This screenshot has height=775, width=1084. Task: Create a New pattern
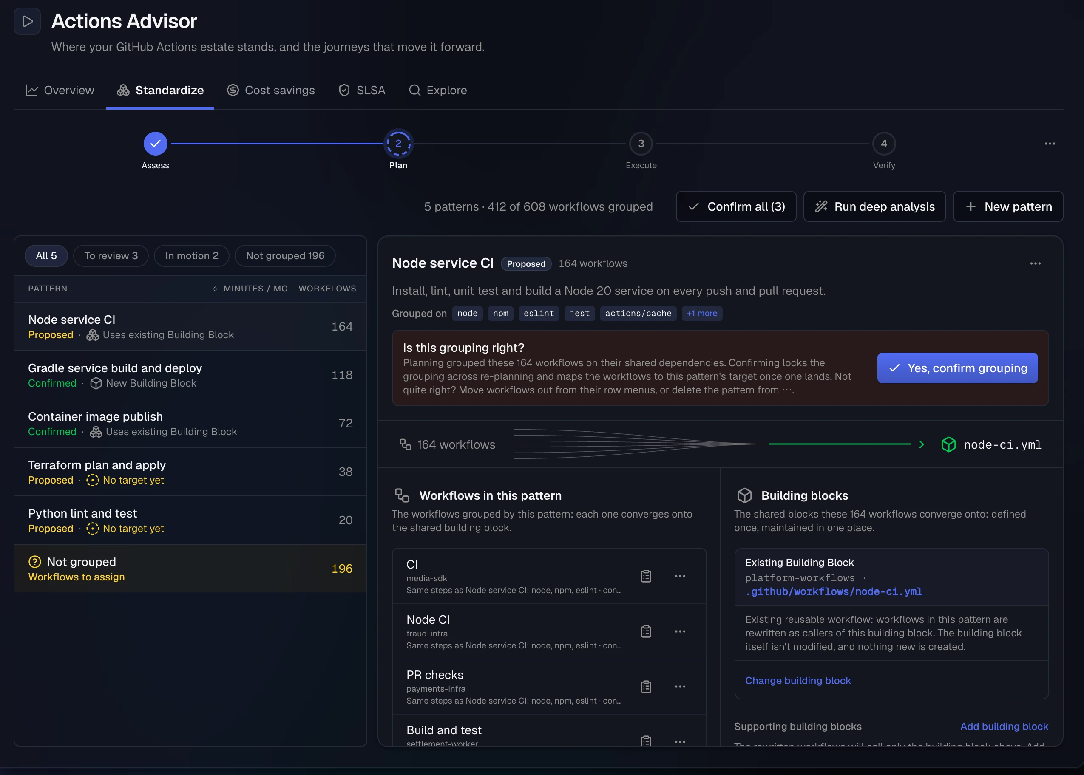pos(1008,206)
